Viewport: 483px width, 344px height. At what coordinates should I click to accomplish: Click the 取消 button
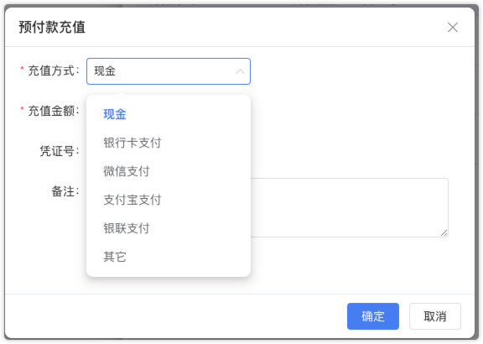point(435,316)
